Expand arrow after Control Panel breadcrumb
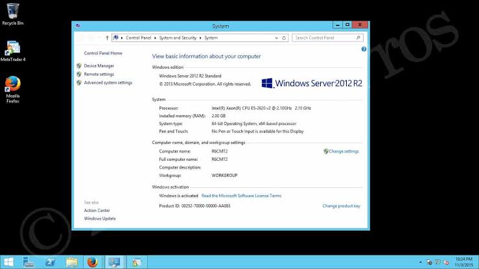This screenshot has width=479, height=269. (x=155, y=38)
